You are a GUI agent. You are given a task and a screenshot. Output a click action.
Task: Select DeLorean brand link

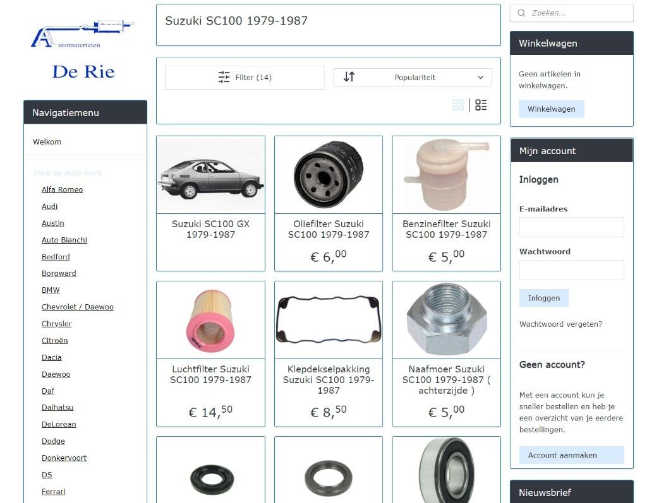tap(59, 424)
